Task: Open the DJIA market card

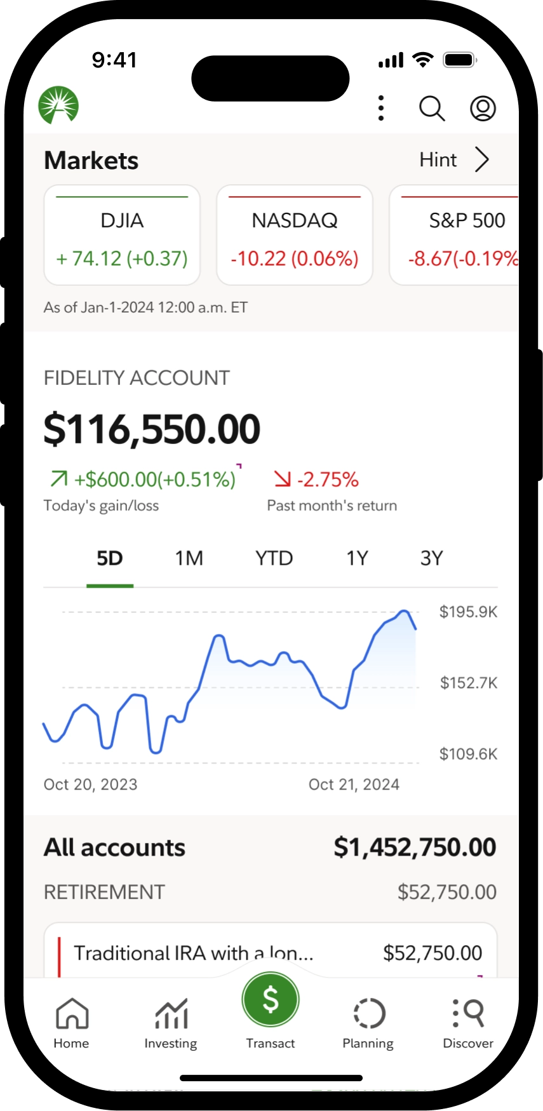Action: pos(122,236)
